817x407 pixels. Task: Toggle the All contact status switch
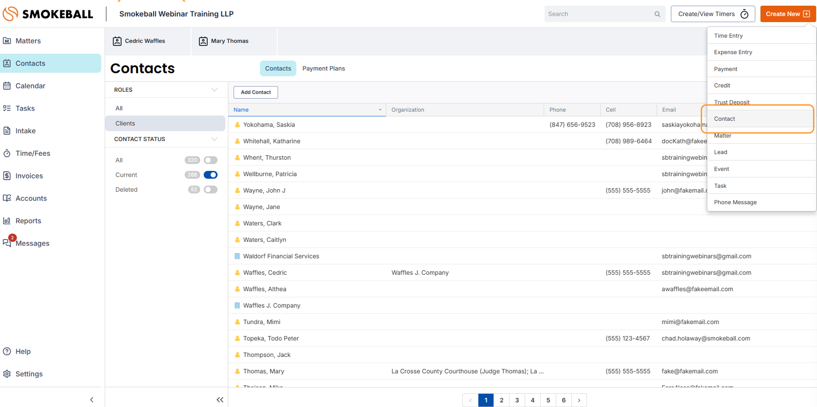tap(210, 160)
